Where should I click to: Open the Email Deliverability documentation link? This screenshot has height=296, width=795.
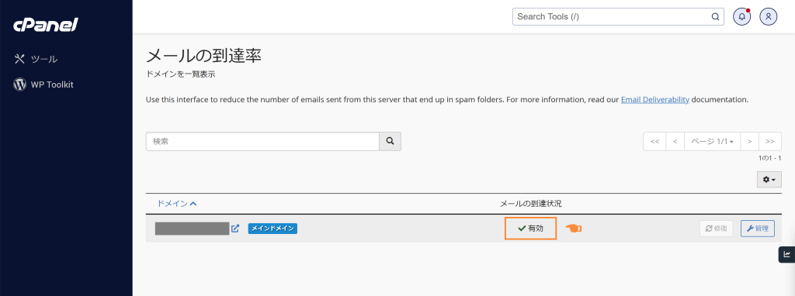coord(654,100)
